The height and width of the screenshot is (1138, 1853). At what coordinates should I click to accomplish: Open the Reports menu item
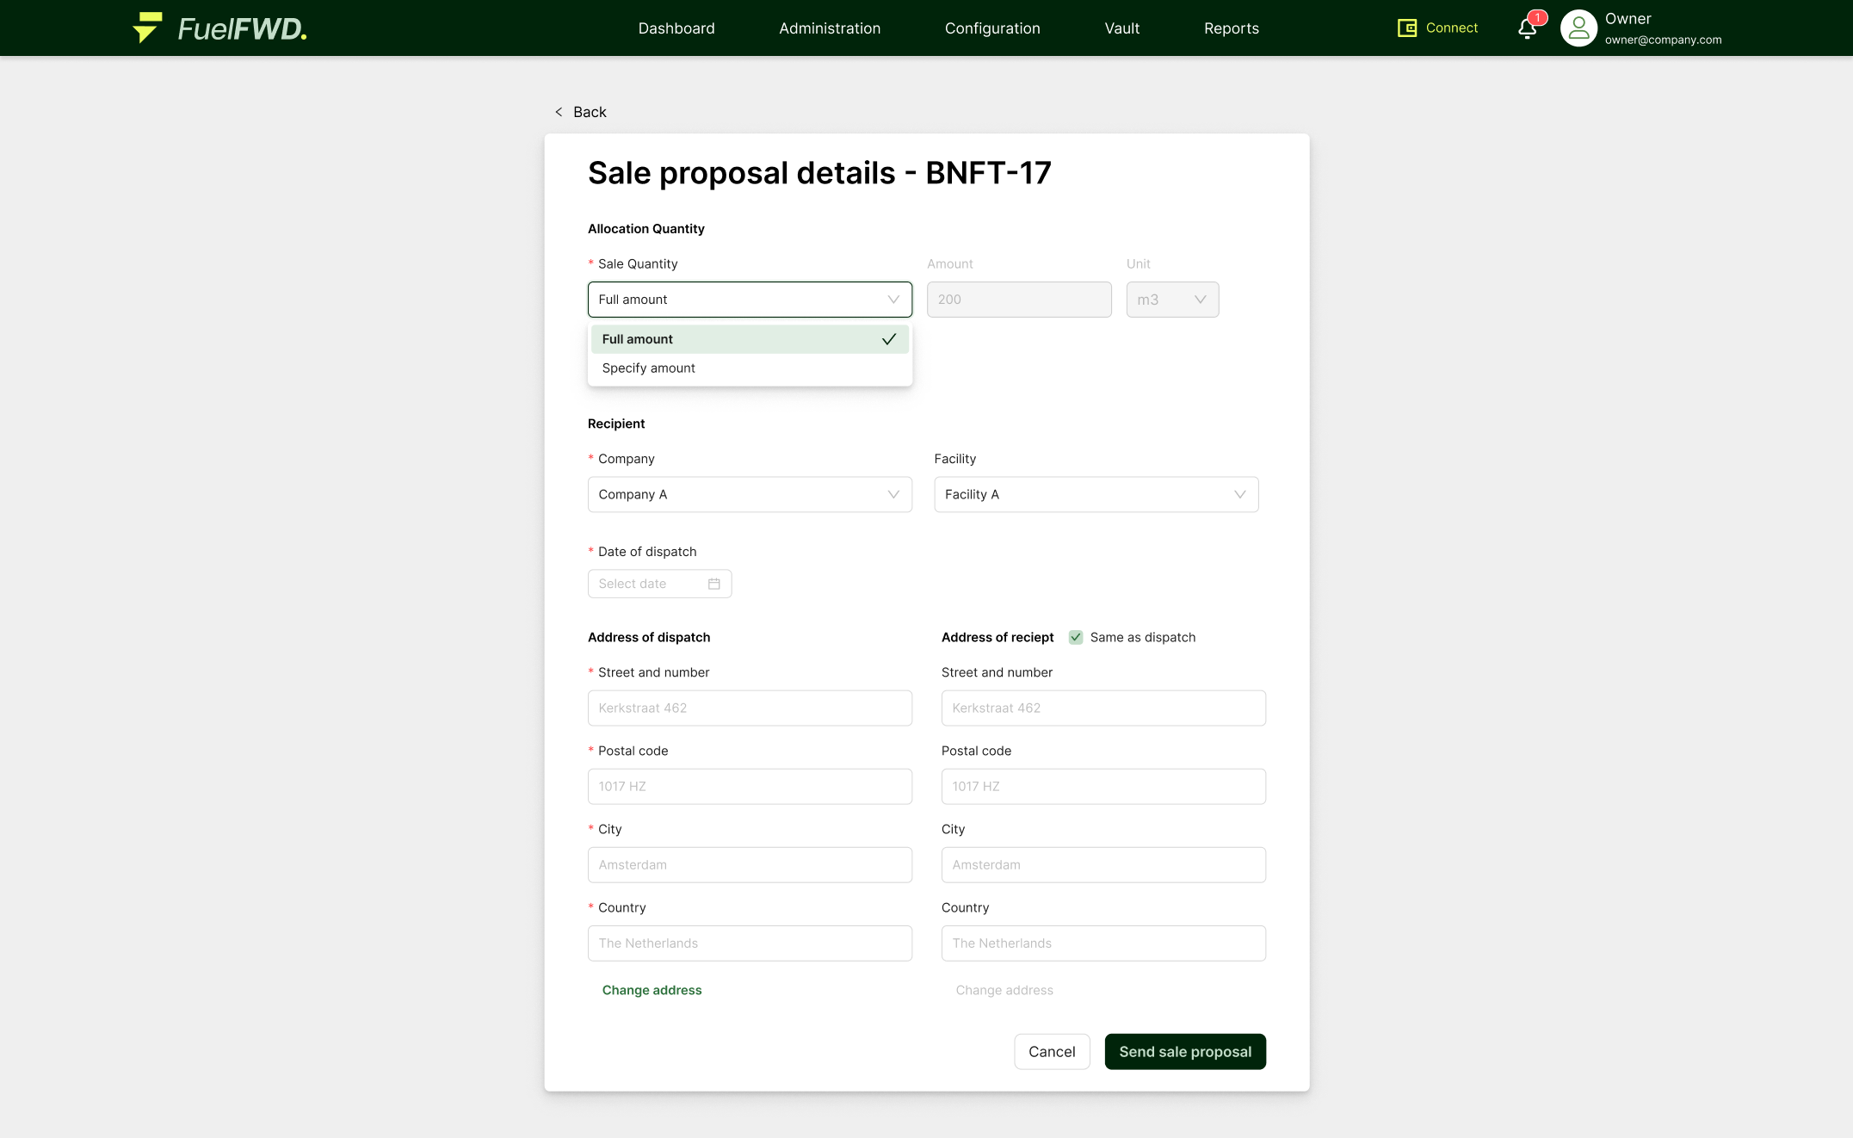(1231, 28)
